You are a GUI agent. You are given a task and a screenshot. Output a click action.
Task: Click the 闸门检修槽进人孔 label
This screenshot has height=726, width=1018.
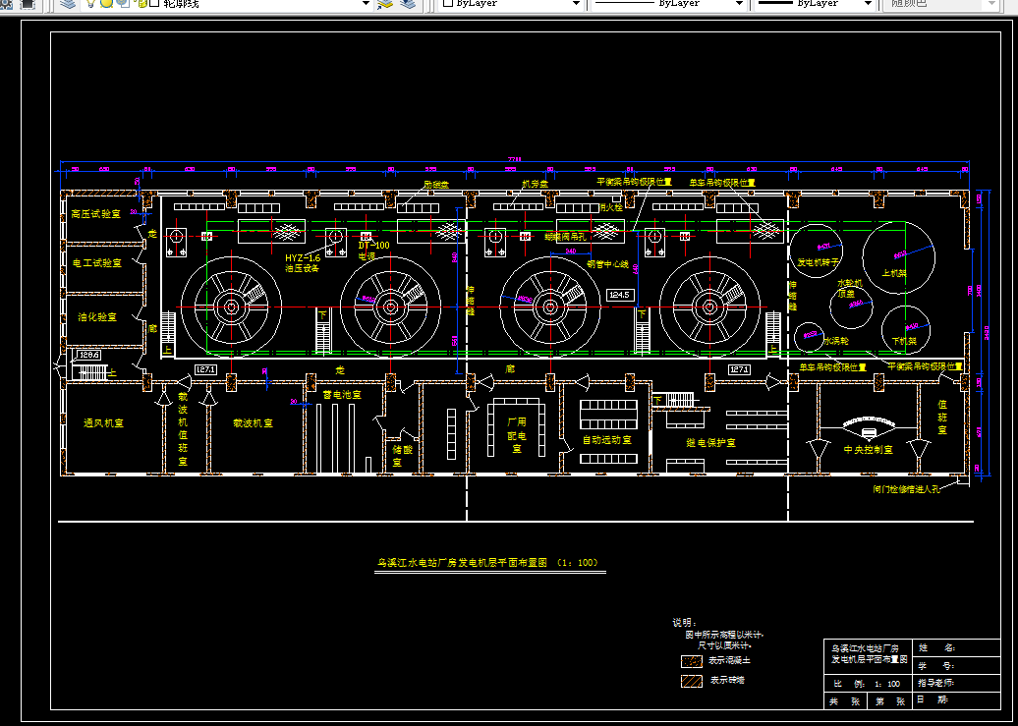906,489
